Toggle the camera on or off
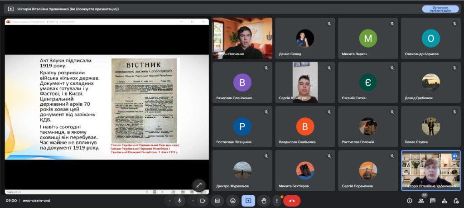Viewport: 464px width, 208px height. click(203, 200)
